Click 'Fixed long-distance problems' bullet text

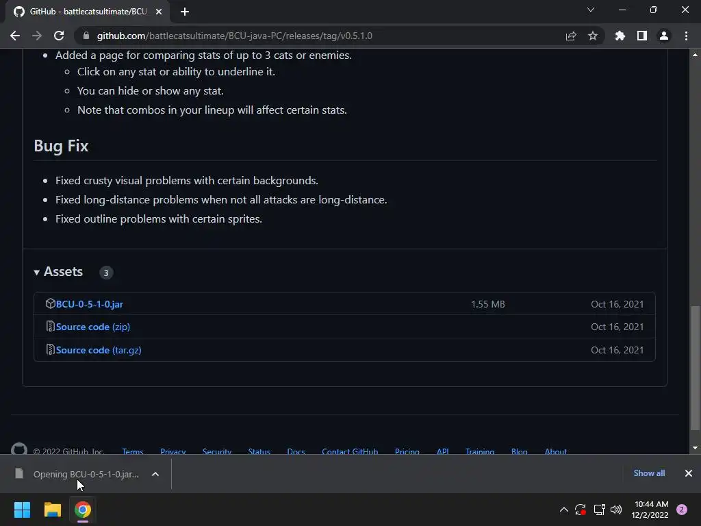221,200
